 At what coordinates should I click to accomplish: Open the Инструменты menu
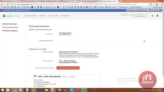66,16
